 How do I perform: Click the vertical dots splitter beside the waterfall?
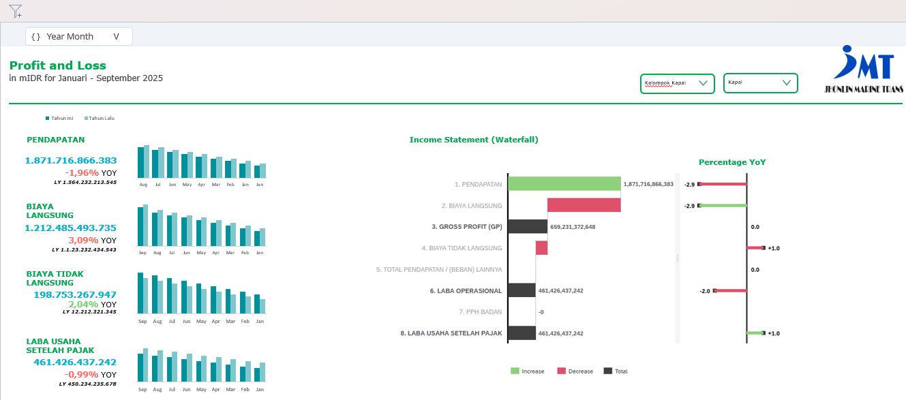(677, 258)
